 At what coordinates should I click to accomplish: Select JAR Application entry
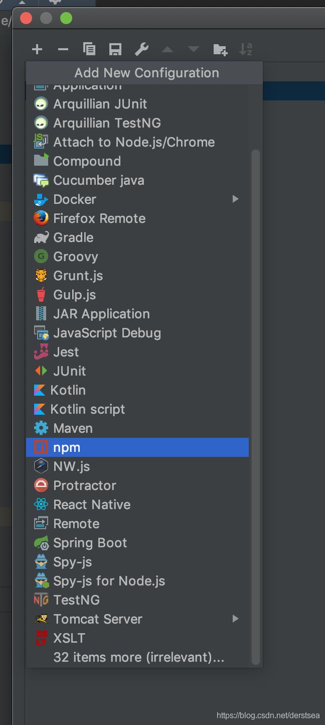tap(137, 314)
